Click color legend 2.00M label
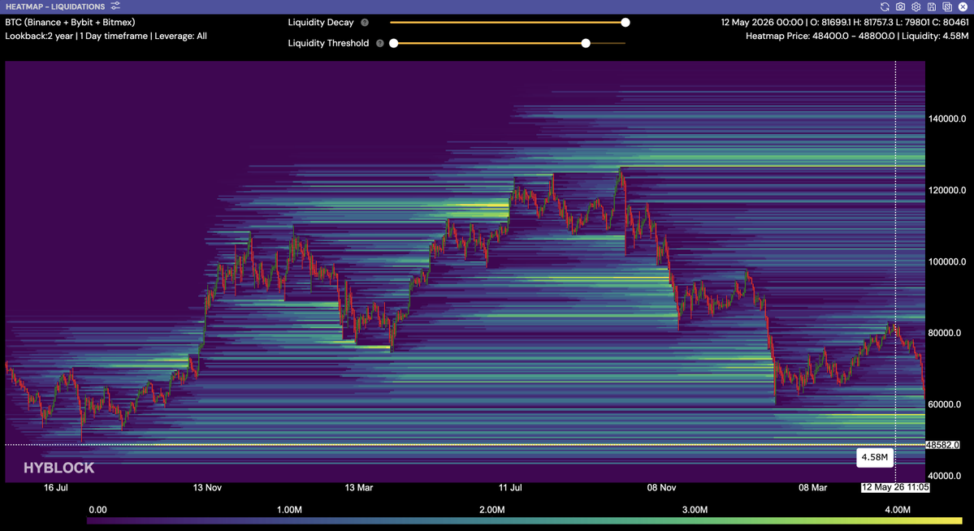This screenshot has width=974, height=531. point(492,510)
